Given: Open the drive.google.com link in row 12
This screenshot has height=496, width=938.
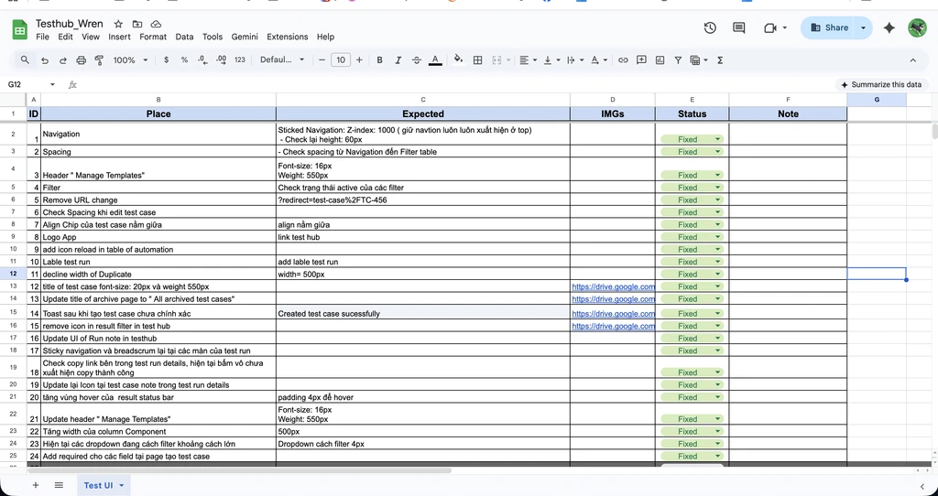Looking at the screenshot, I should (613, 286).
